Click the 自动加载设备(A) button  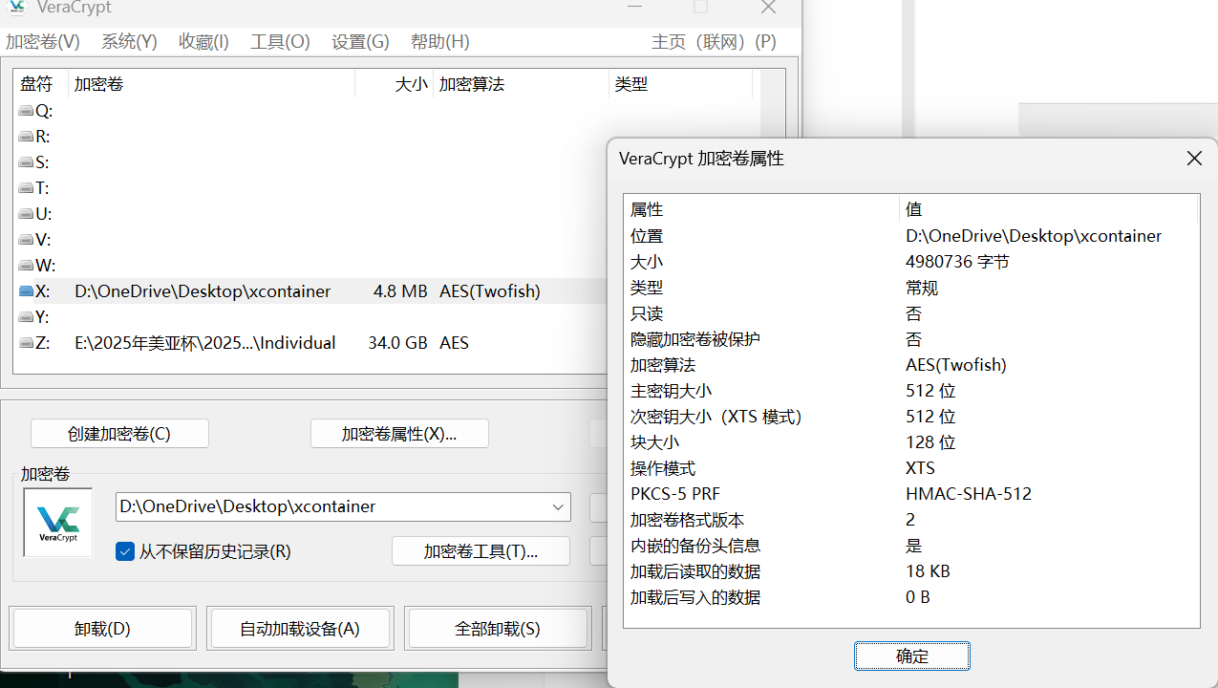click(x=300, y=629)
